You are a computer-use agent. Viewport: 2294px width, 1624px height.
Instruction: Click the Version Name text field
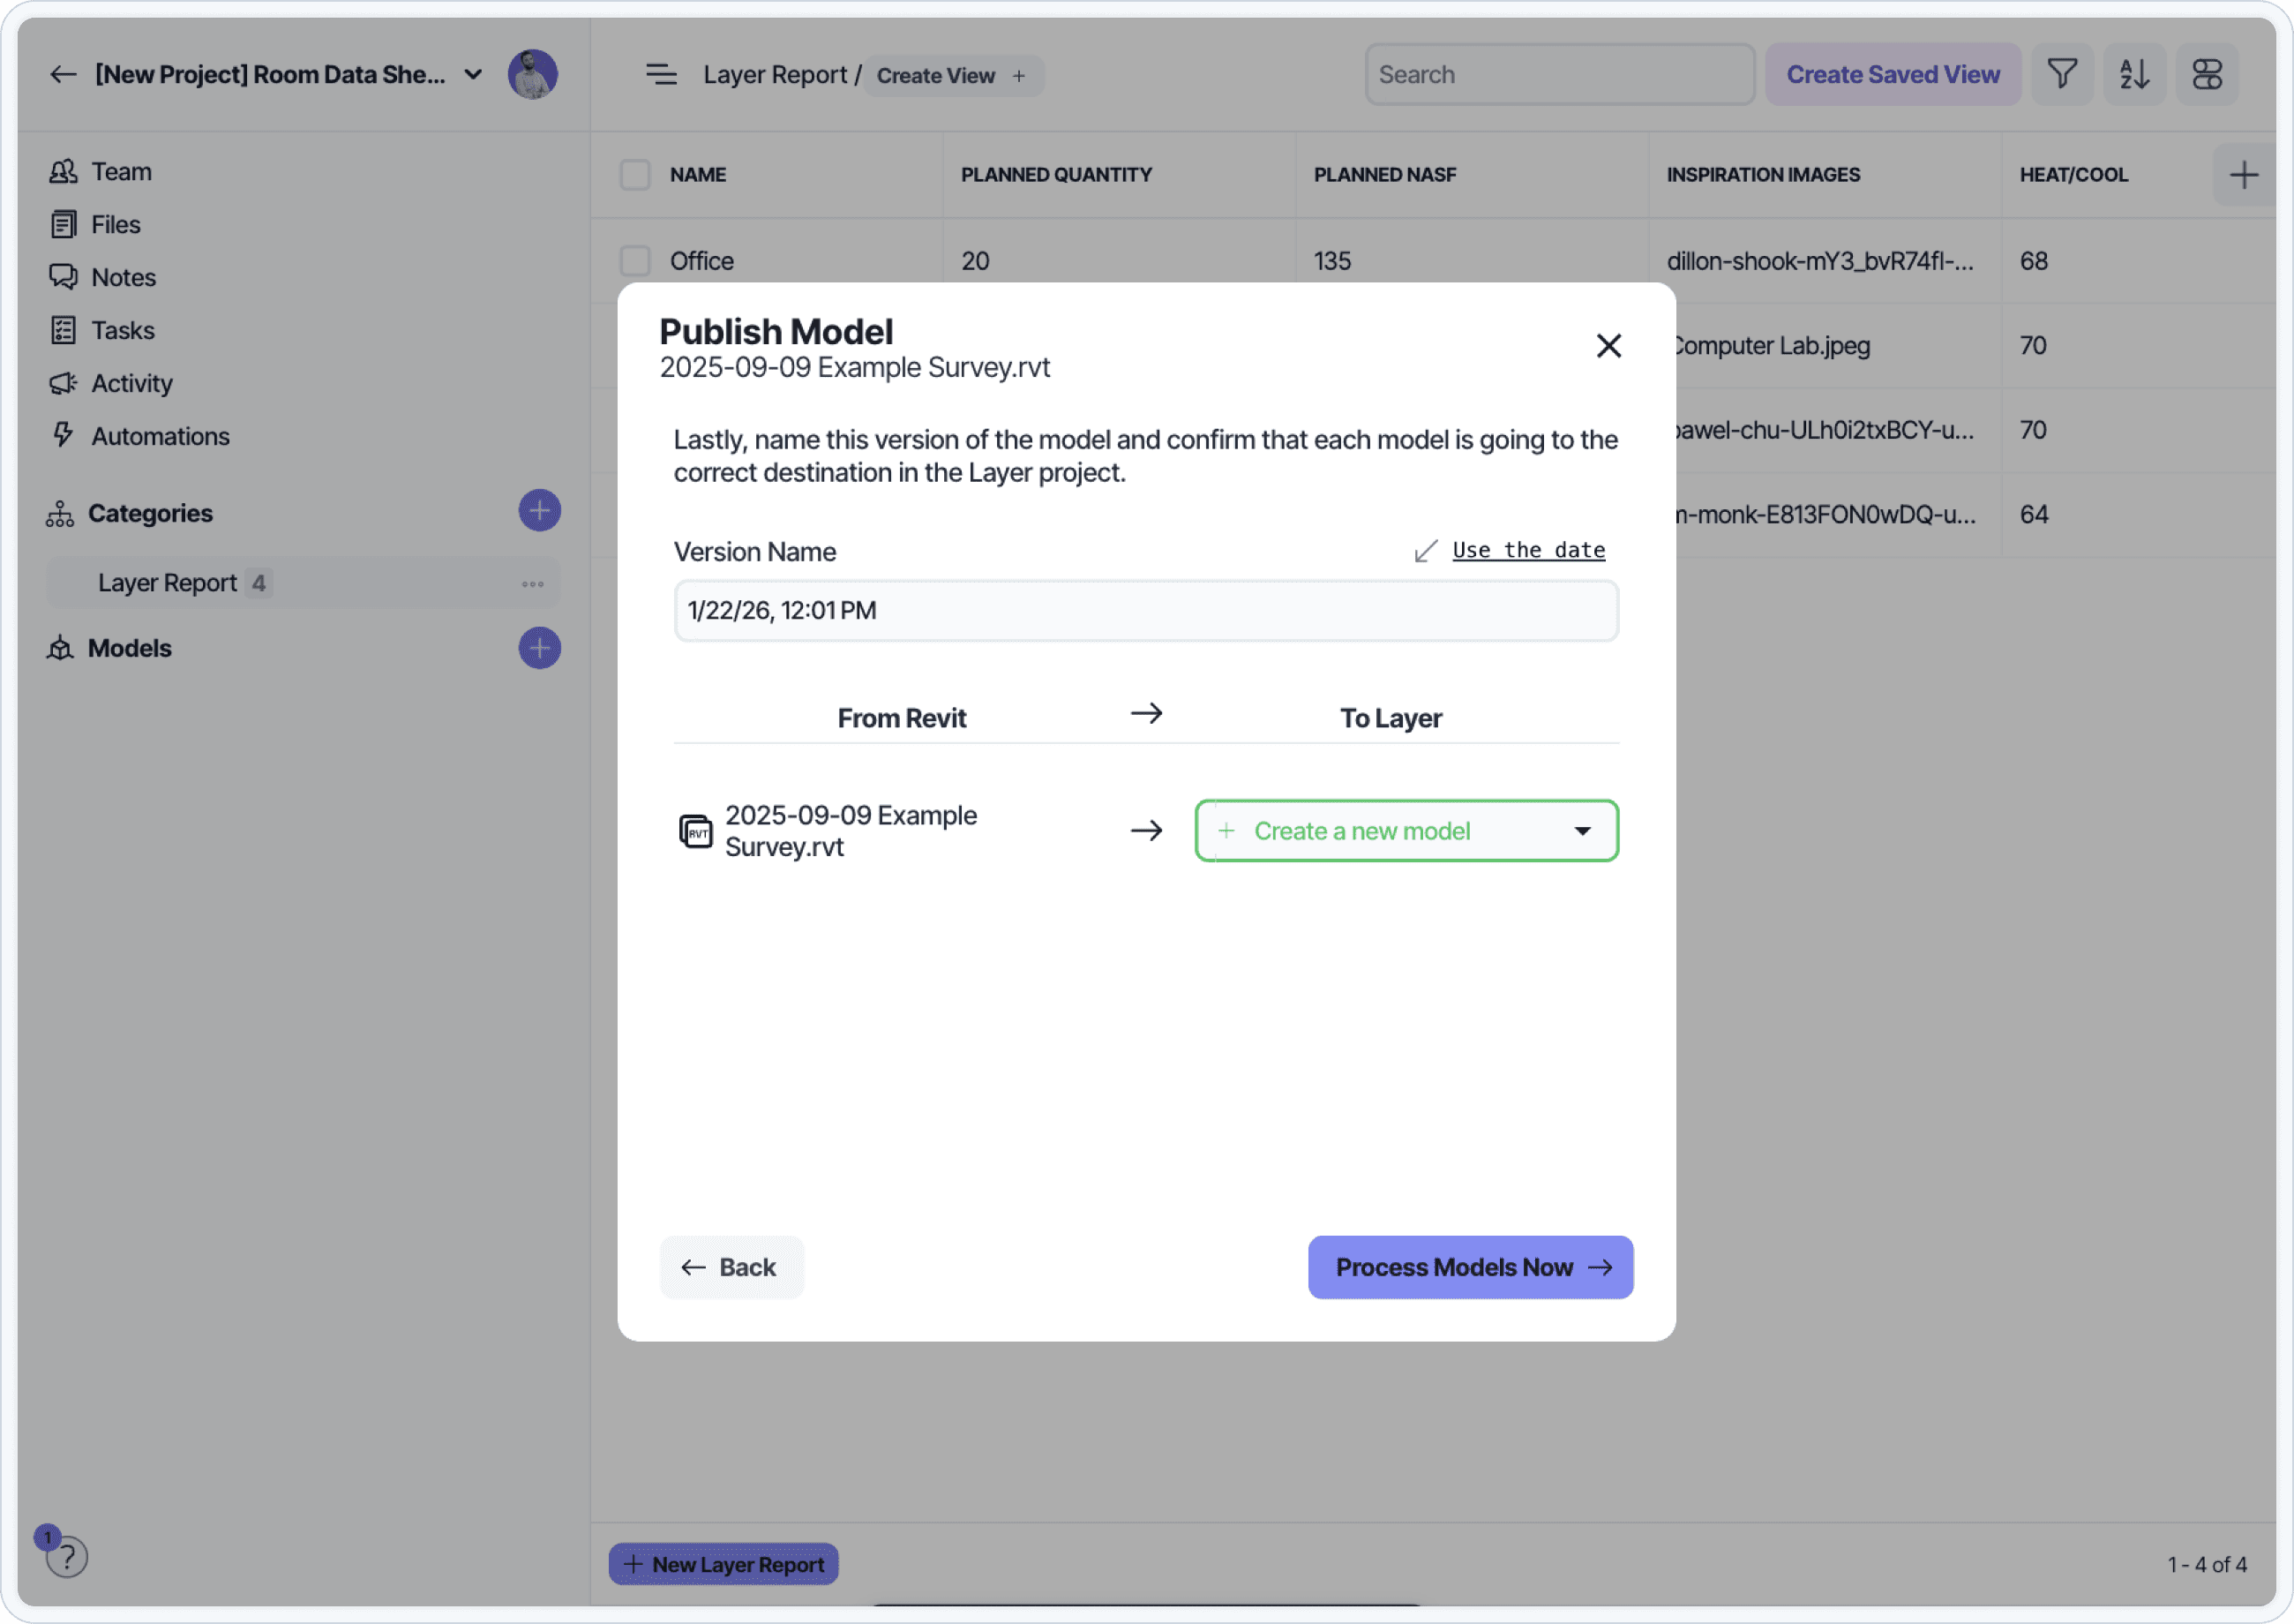[1144, 610]
